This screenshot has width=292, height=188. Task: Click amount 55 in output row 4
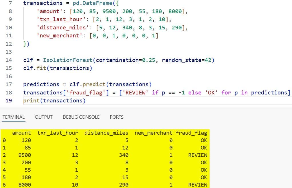tap(28, 170)
